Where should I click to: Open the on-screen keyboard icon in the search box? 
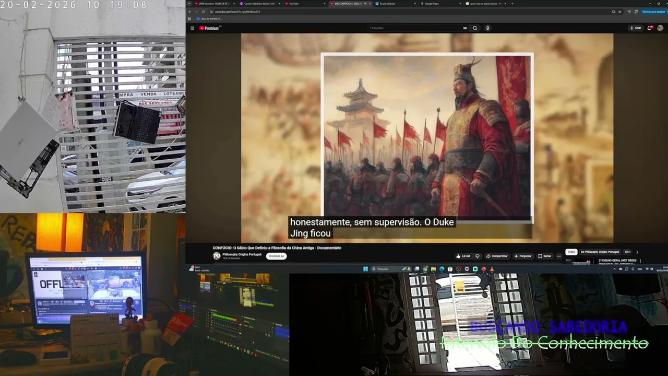pos(465,28)
